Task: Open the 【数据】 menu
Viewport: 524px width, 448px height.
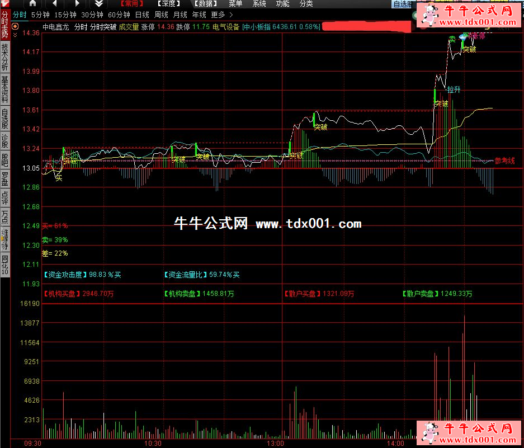Action: 205,3
